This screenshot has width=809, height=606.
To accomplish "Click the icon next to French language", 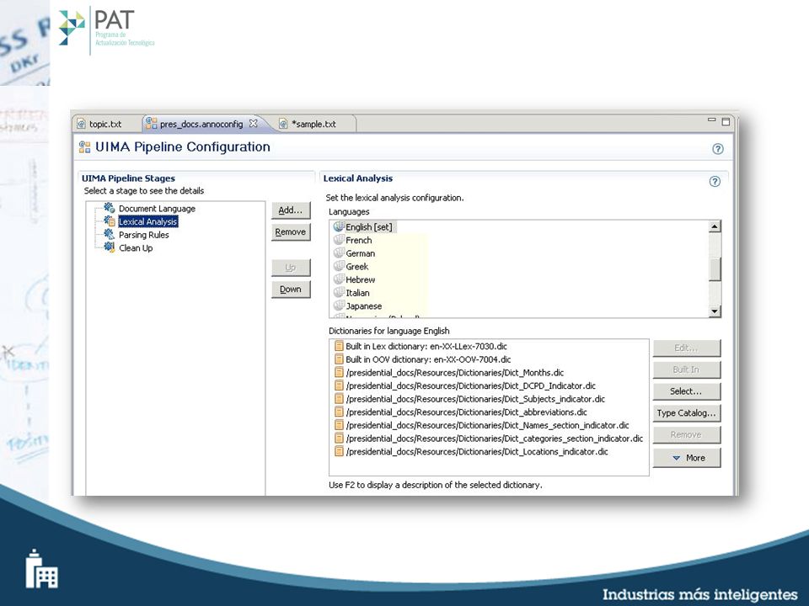I will pos(339,240).
